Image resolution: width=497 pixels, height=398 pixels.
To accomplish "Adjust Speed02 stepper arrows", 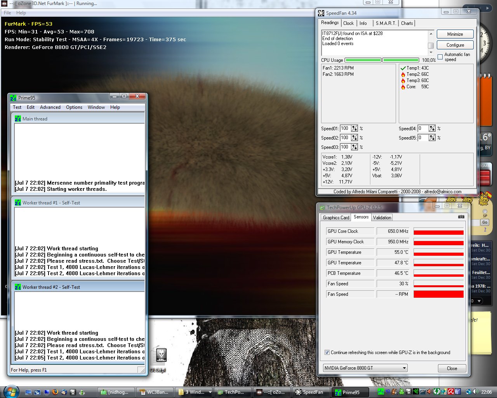I will click(x=355, y=138).
